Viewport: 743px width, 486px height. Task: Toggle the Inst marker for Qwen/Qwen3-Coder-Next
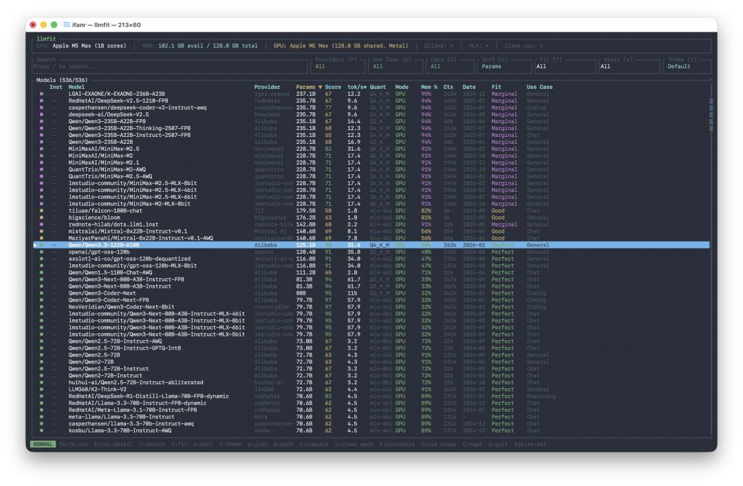(55, 293)
